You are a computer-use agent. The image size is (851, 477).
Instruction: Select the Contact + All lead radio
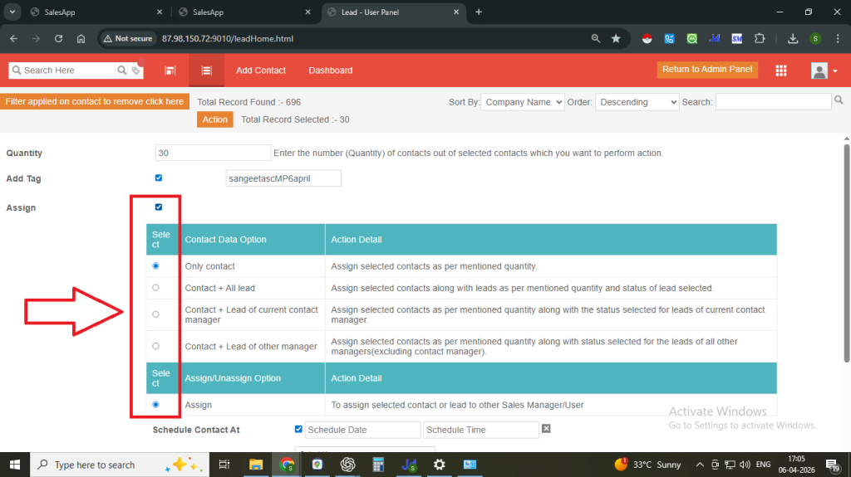pos(155,287)
